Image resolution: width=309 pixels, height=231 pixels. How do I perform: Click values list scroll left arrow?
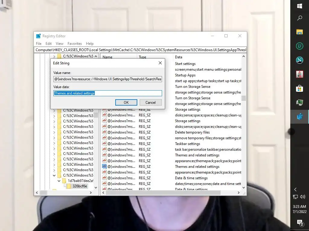[103, 193]
